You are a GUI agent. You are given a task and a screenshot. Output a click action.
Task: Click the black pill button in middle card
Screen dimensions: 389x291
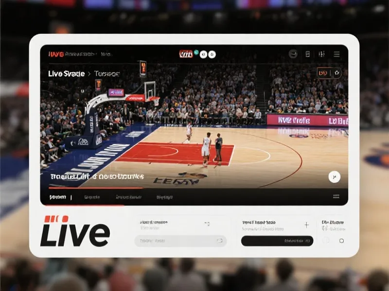pos(277,241)
